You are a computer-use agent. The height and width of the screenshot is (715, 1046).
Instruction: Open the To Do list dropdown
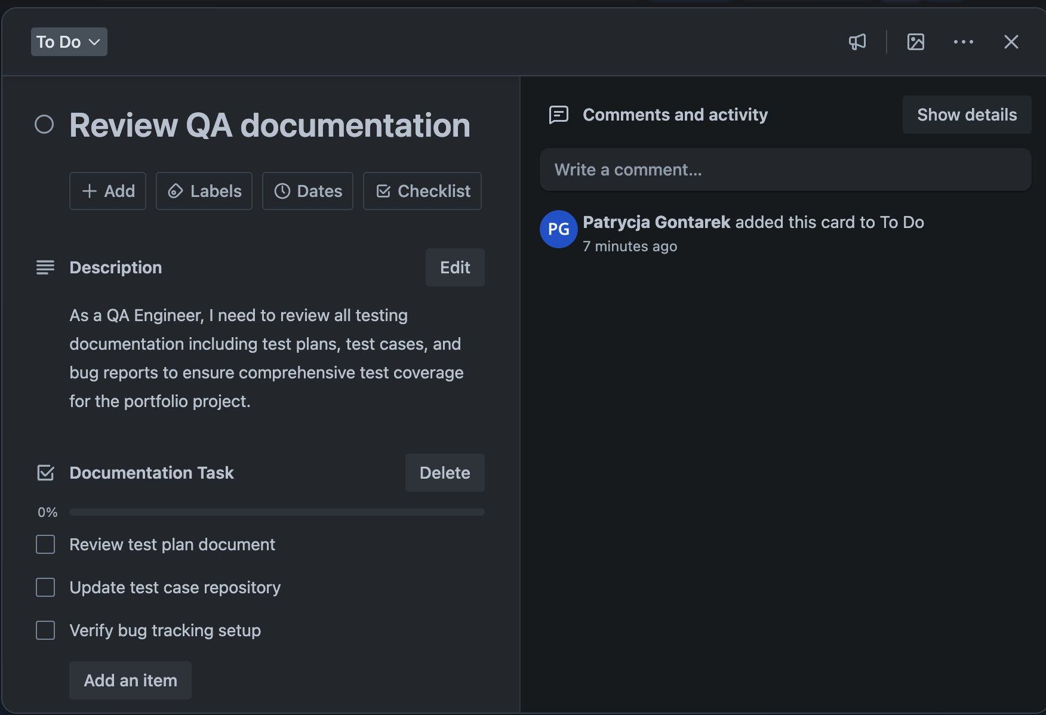(69, 42)
